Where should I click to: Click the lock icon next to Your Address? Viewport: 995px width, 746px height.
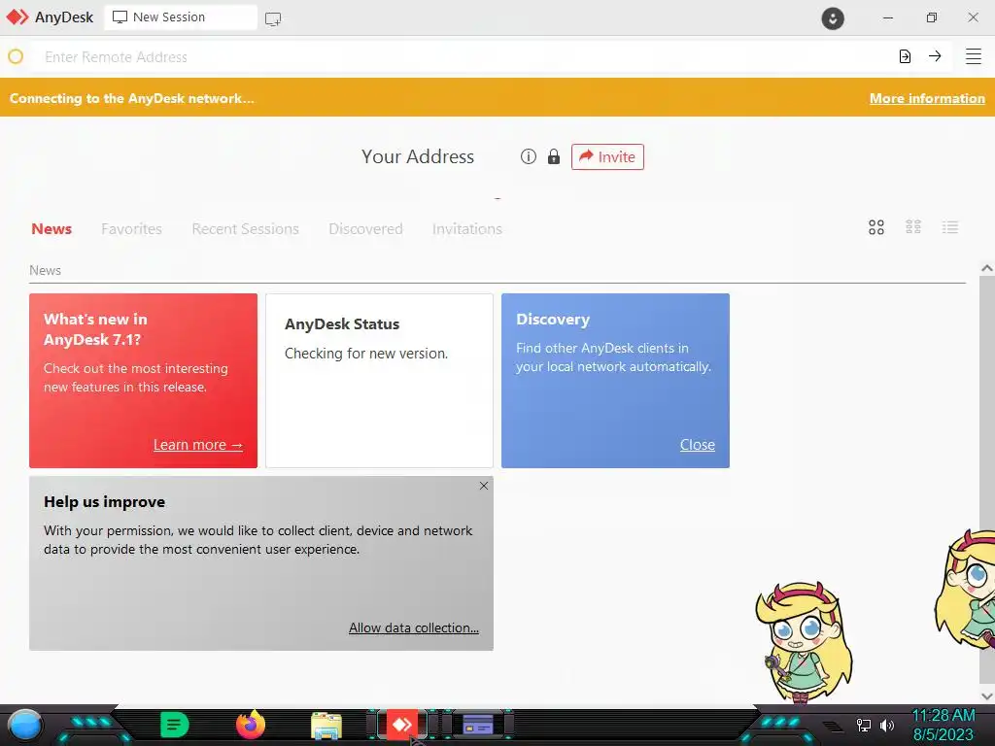click(x=553, y=156)
